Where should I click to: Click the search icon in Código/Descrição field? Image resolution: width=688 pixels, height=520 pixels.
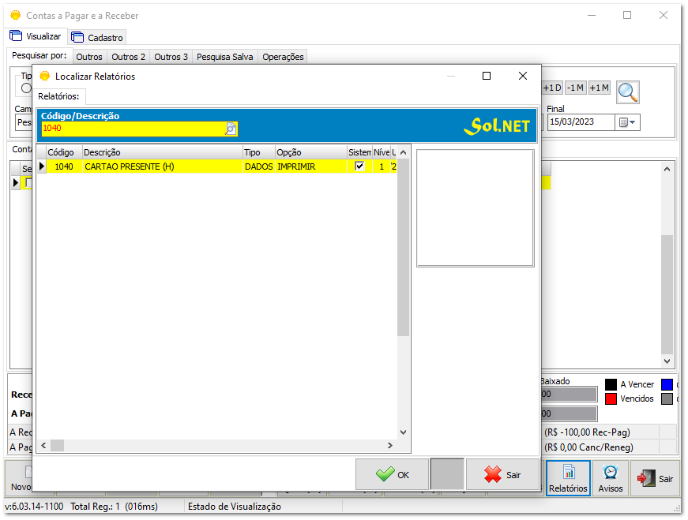[x=231, y=129]
